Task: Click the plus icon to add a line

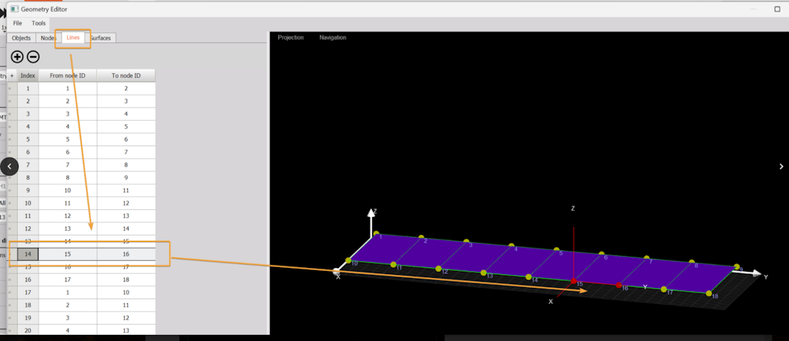Action: point(17,57)
